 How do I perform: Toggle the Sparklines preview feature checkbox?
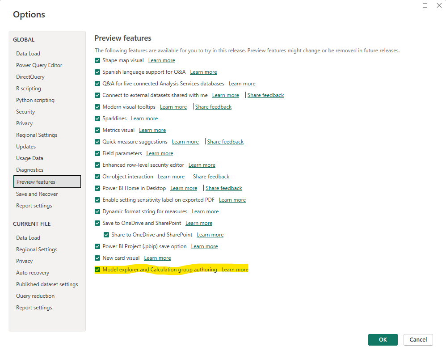(x=98, y=118)
